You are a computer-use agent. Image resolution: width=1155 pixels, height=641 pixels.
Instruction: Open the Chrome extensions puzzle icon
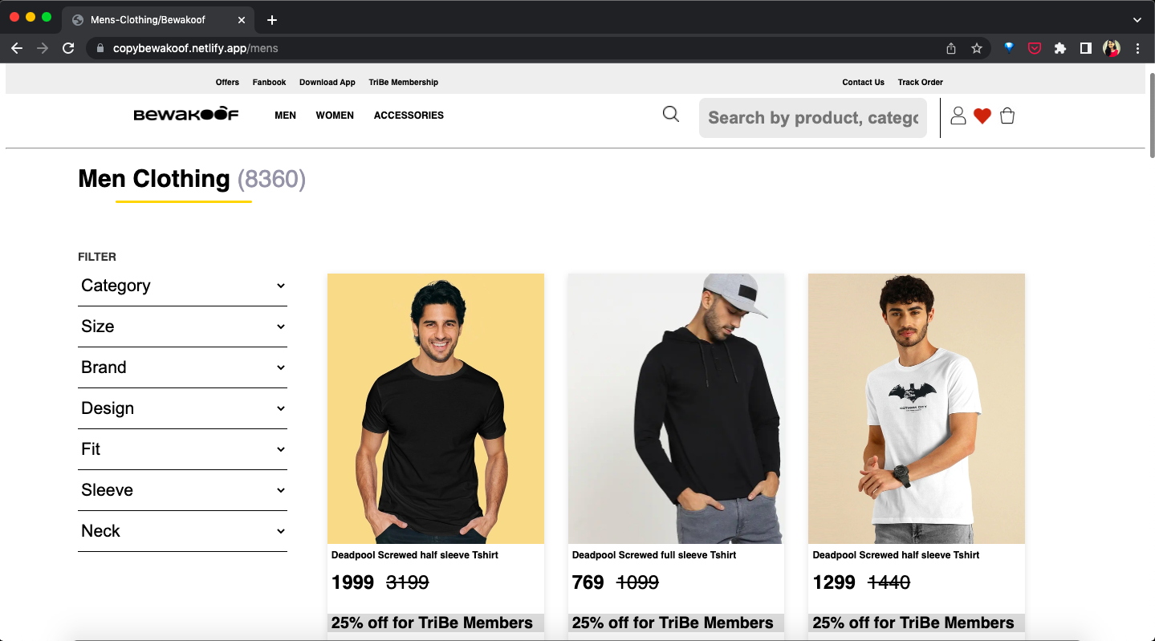(x=1060, y=48)
